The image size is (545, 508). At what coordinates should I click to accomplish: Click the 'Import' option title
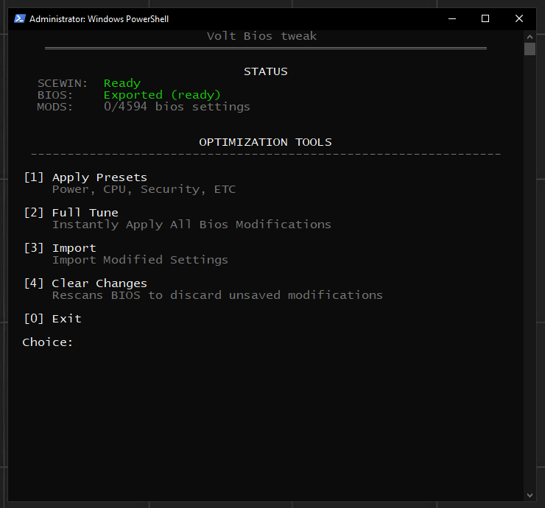coord(74,248)
